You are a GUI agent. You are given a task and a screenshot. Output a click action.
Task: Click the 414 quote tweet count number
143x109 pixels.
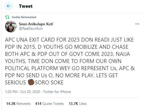tap(38, 104)
